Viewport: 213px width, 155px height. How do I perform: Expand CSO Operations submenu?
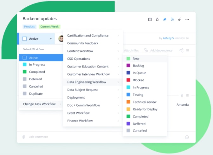click(93, 59)
